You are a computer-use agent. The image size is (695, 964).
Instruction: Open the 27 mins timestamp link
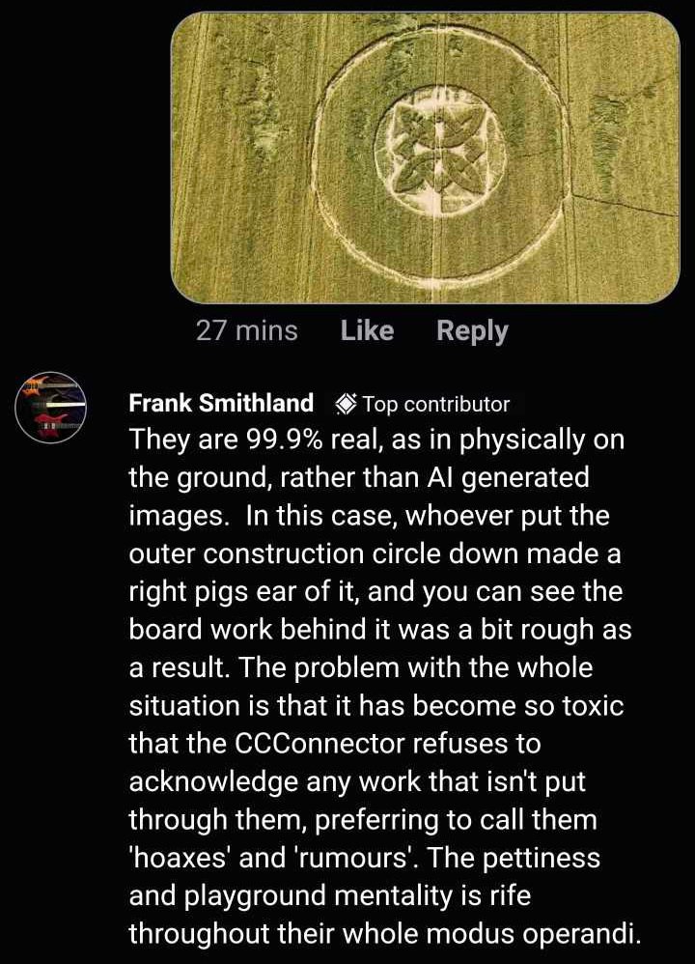(247, 330)
